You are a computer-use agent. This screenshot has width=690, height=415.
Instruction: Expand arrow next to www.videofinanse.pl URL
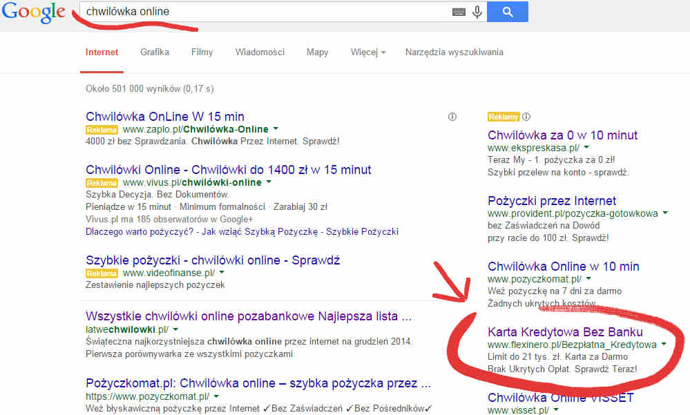[222, 273]
